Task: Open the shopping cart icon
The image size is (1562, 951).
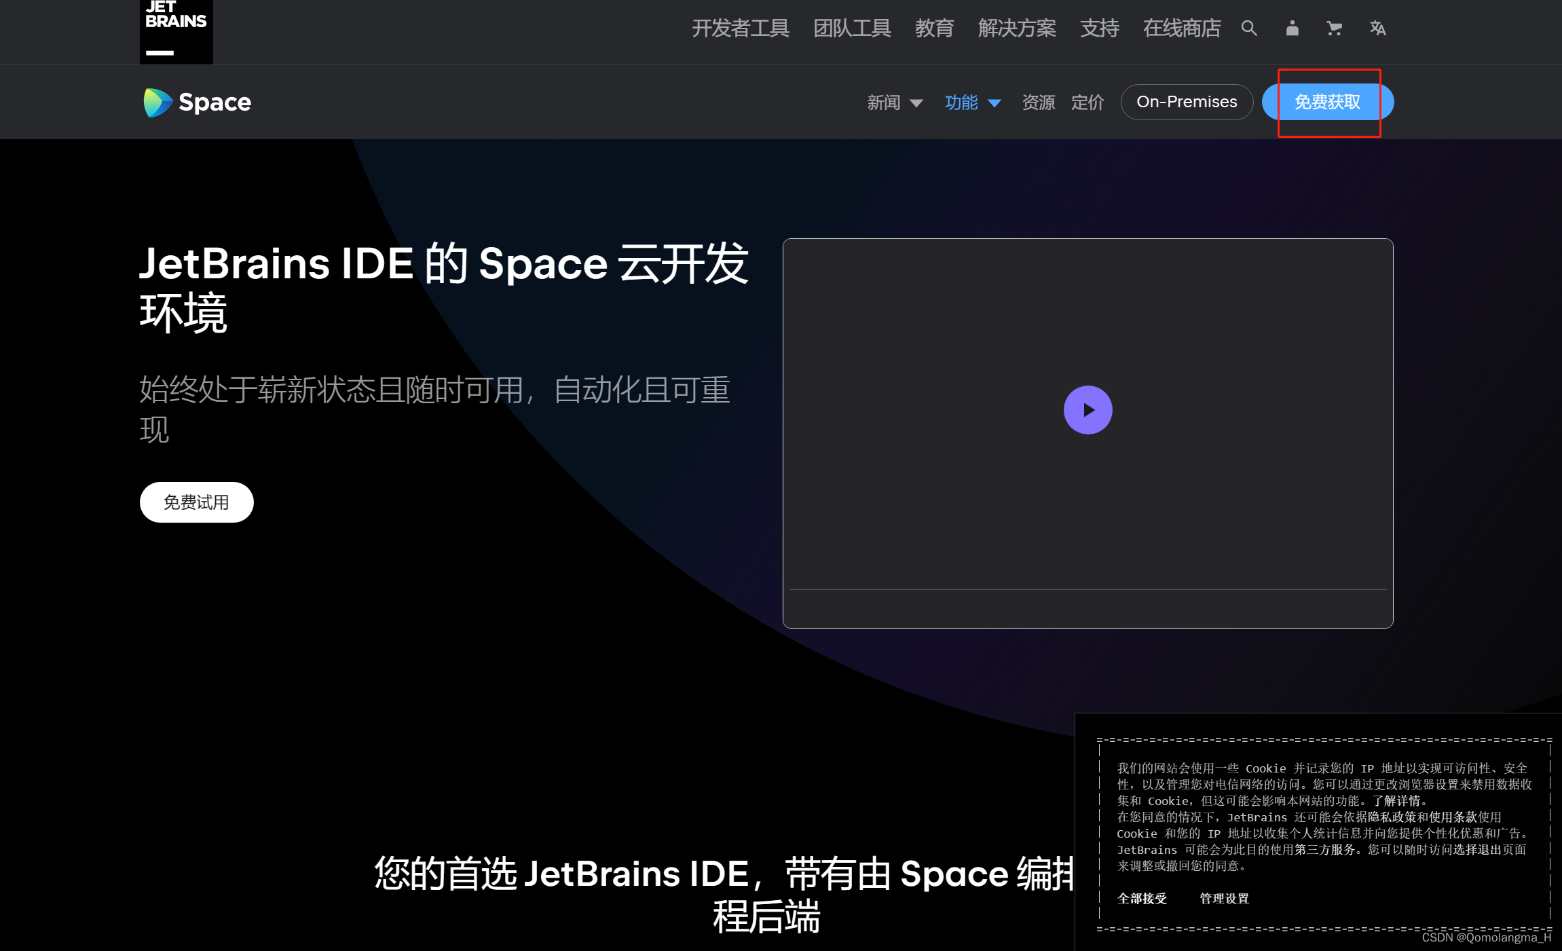Action: (x=1334, y=29)
